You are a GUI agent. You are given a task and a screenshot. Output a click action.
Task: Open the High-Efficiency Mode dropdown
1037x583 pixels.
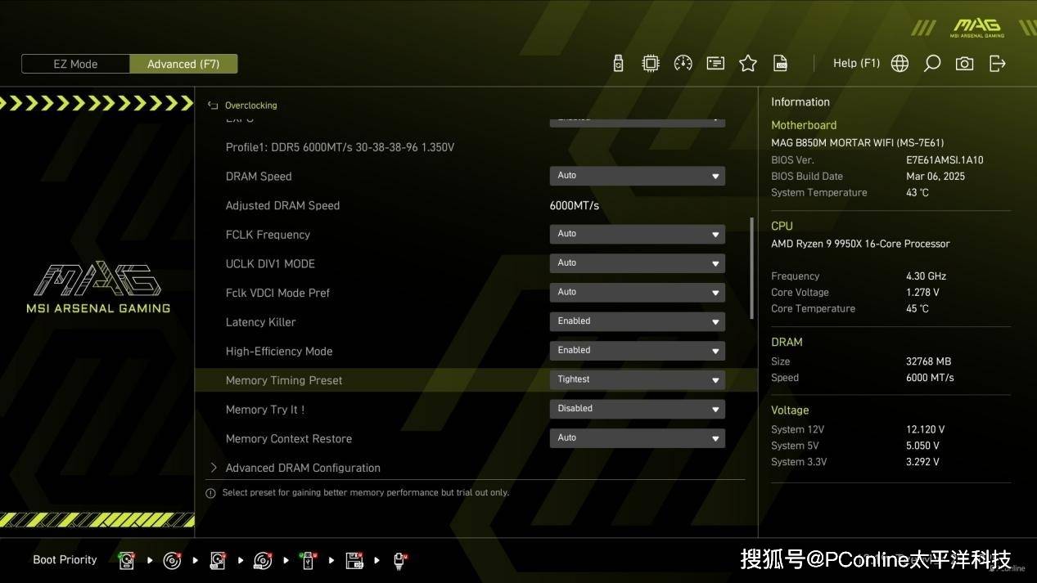click(637, 351)
